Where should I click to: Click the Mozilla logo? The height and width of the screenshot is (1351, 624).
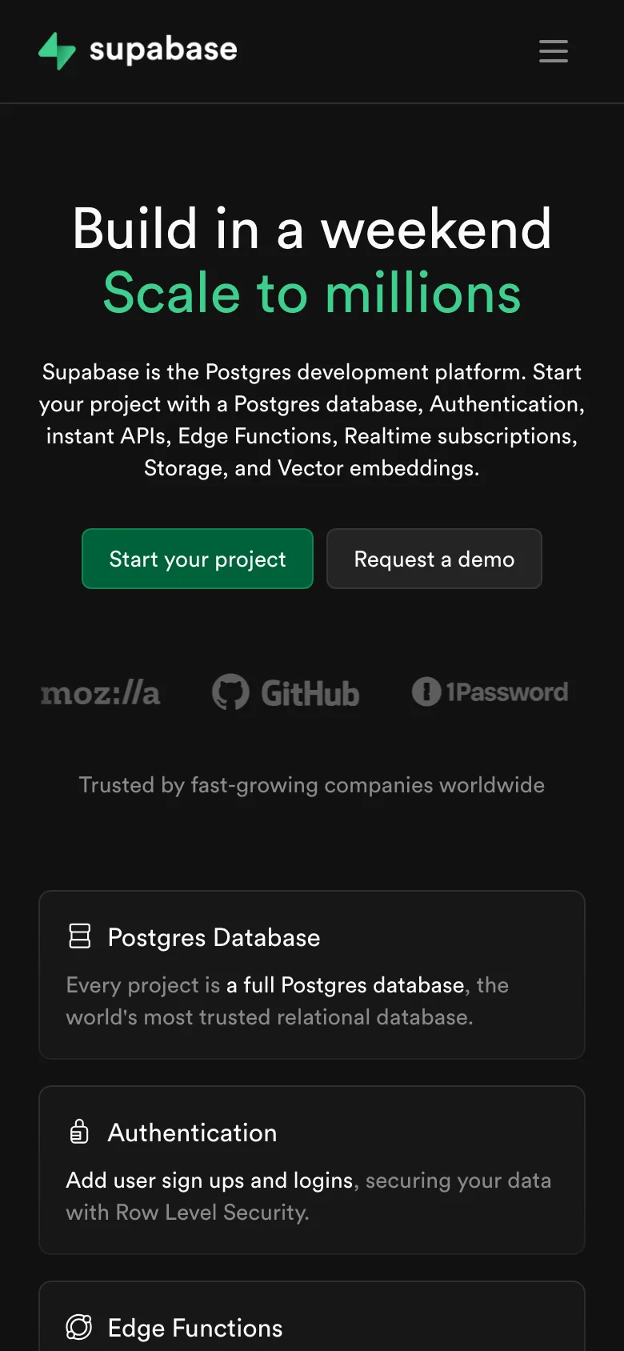pyautogui.click(x=101, y=693)
